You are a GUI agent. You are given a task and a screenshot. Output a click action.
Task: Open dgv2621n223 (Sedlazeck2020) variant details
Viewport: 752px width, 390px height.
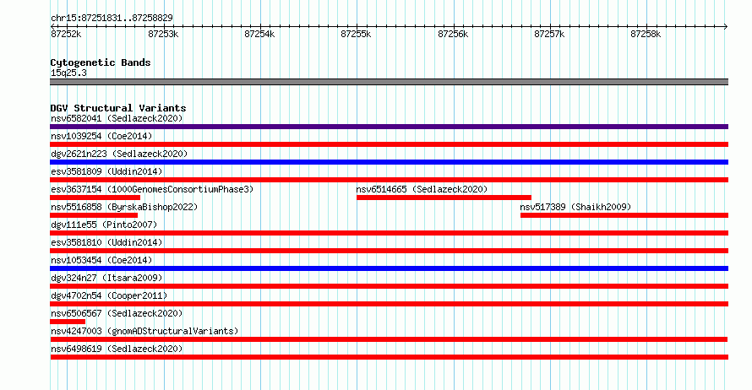point(119,154)
